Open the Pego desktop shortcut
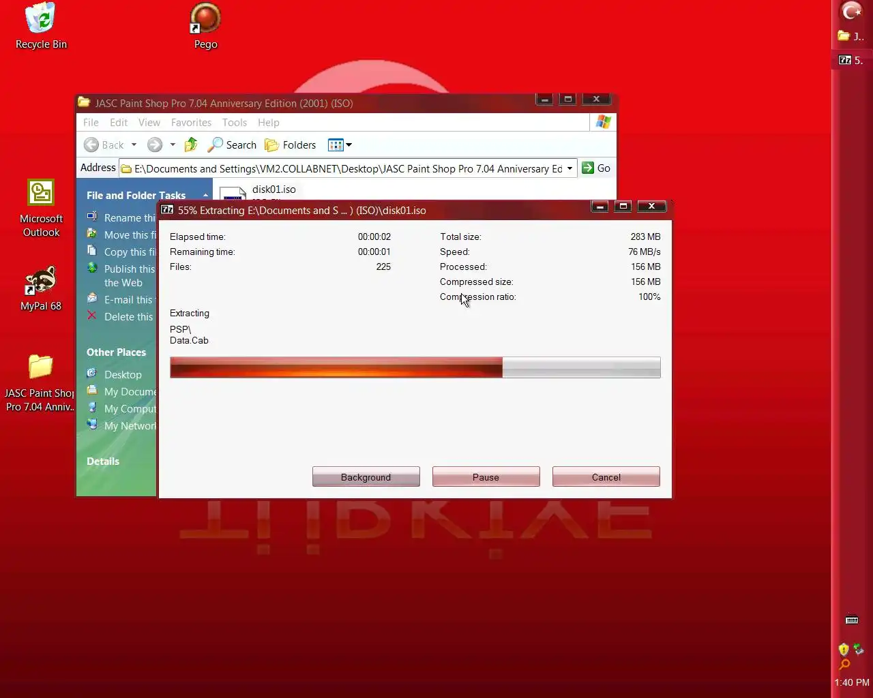This screenshot has width=873, height=698. tap(205, 26)
